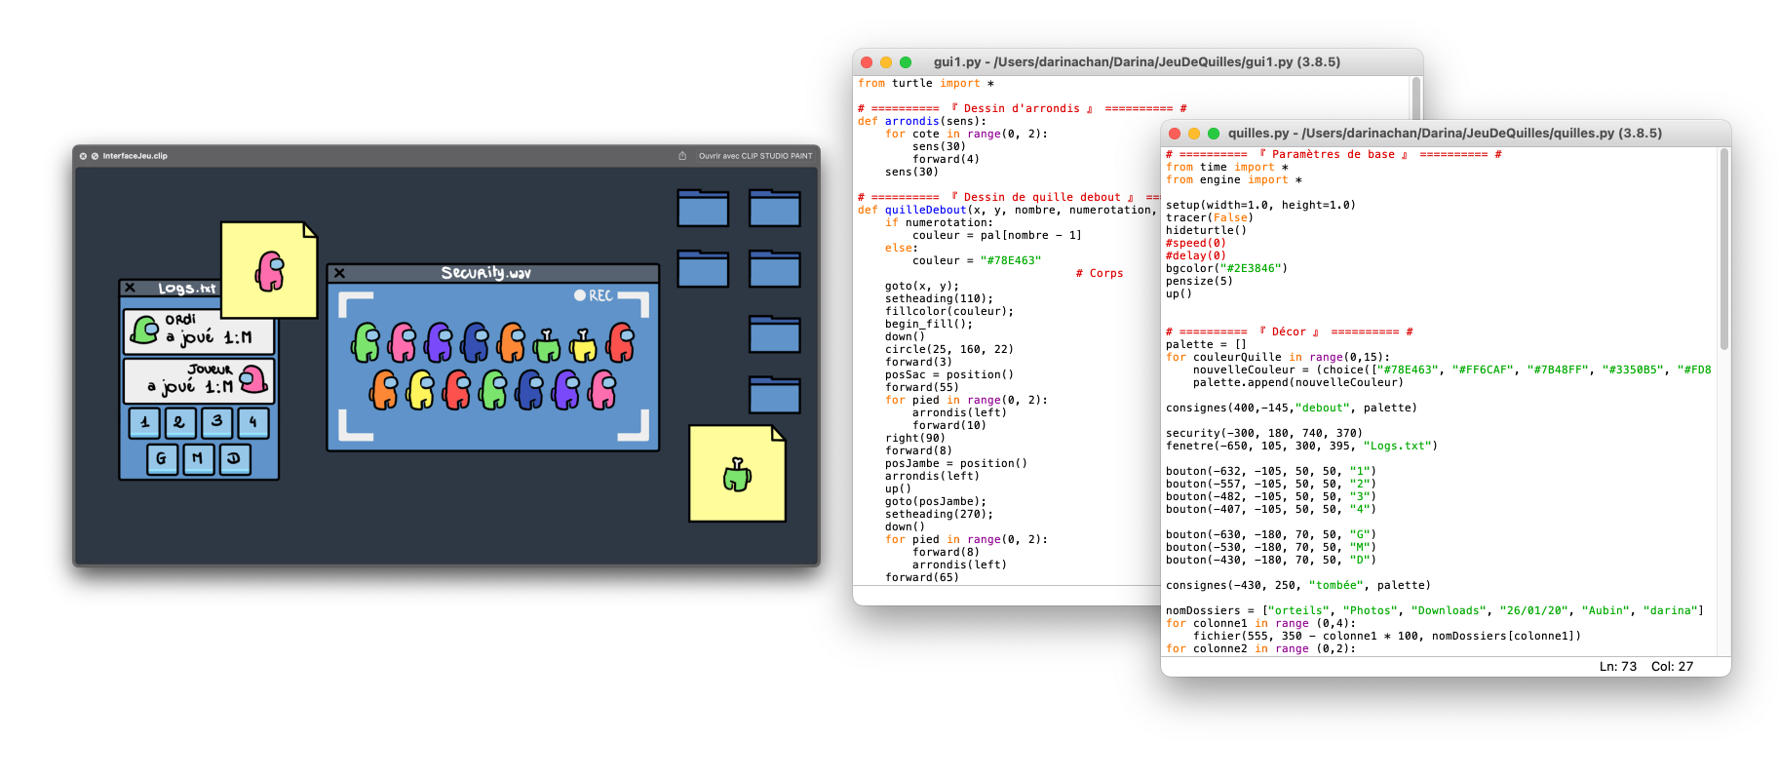Screen dimensions: 1779x779
Task: Click the 'setheading(110);' line in gui1.py
Action: pos(939,299)
